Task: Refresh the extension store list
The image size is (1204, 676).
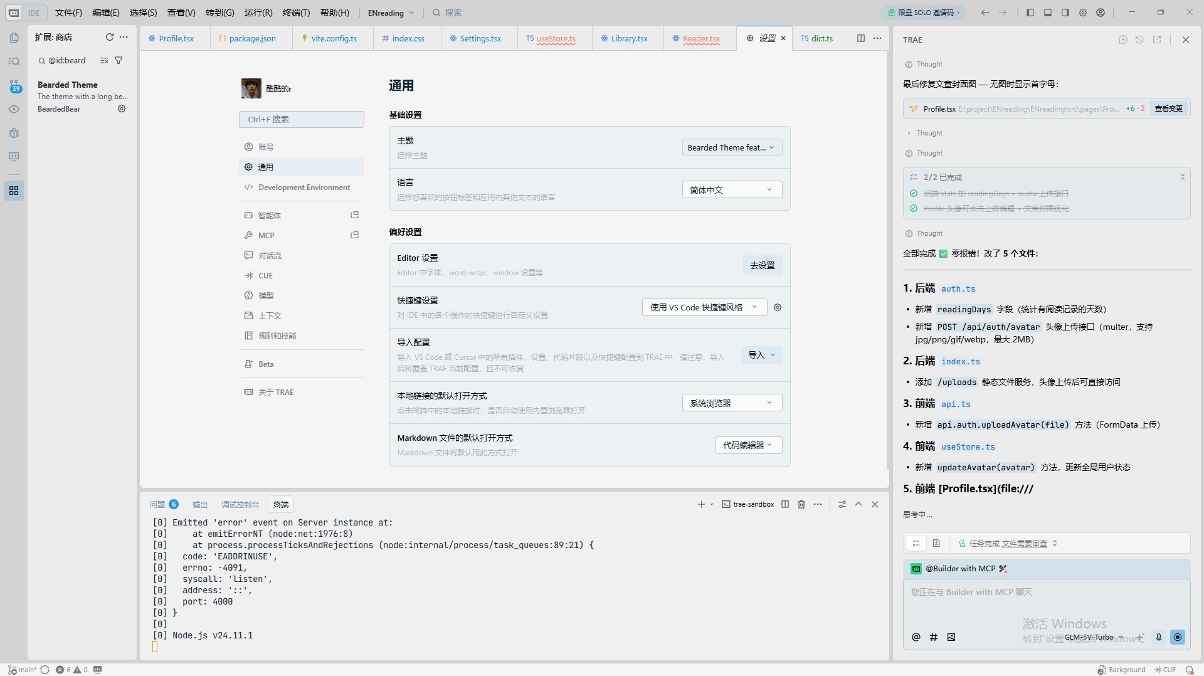Action: pyautogui.click(x=110, y=37)
